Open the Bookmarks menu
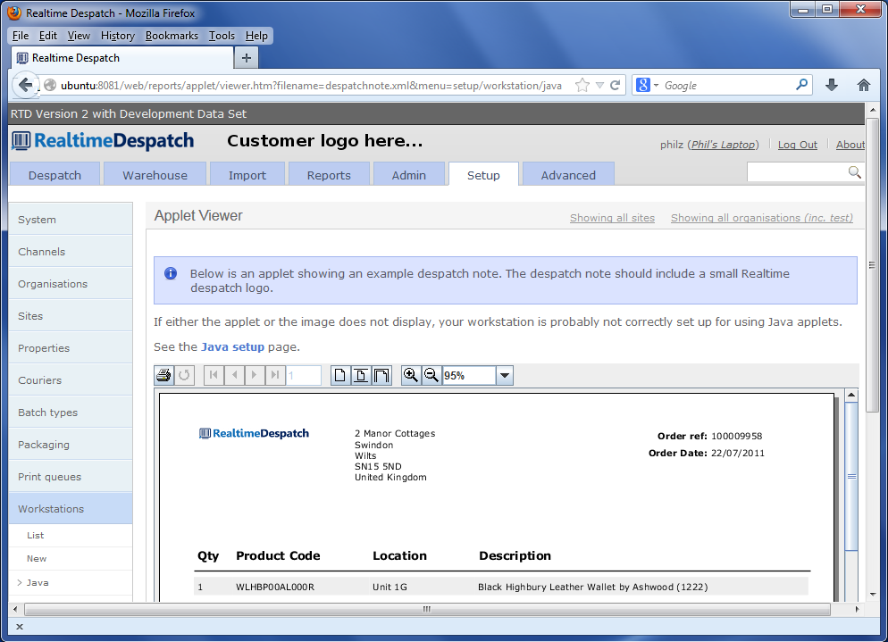888x642 pixels. click(172, 36)
